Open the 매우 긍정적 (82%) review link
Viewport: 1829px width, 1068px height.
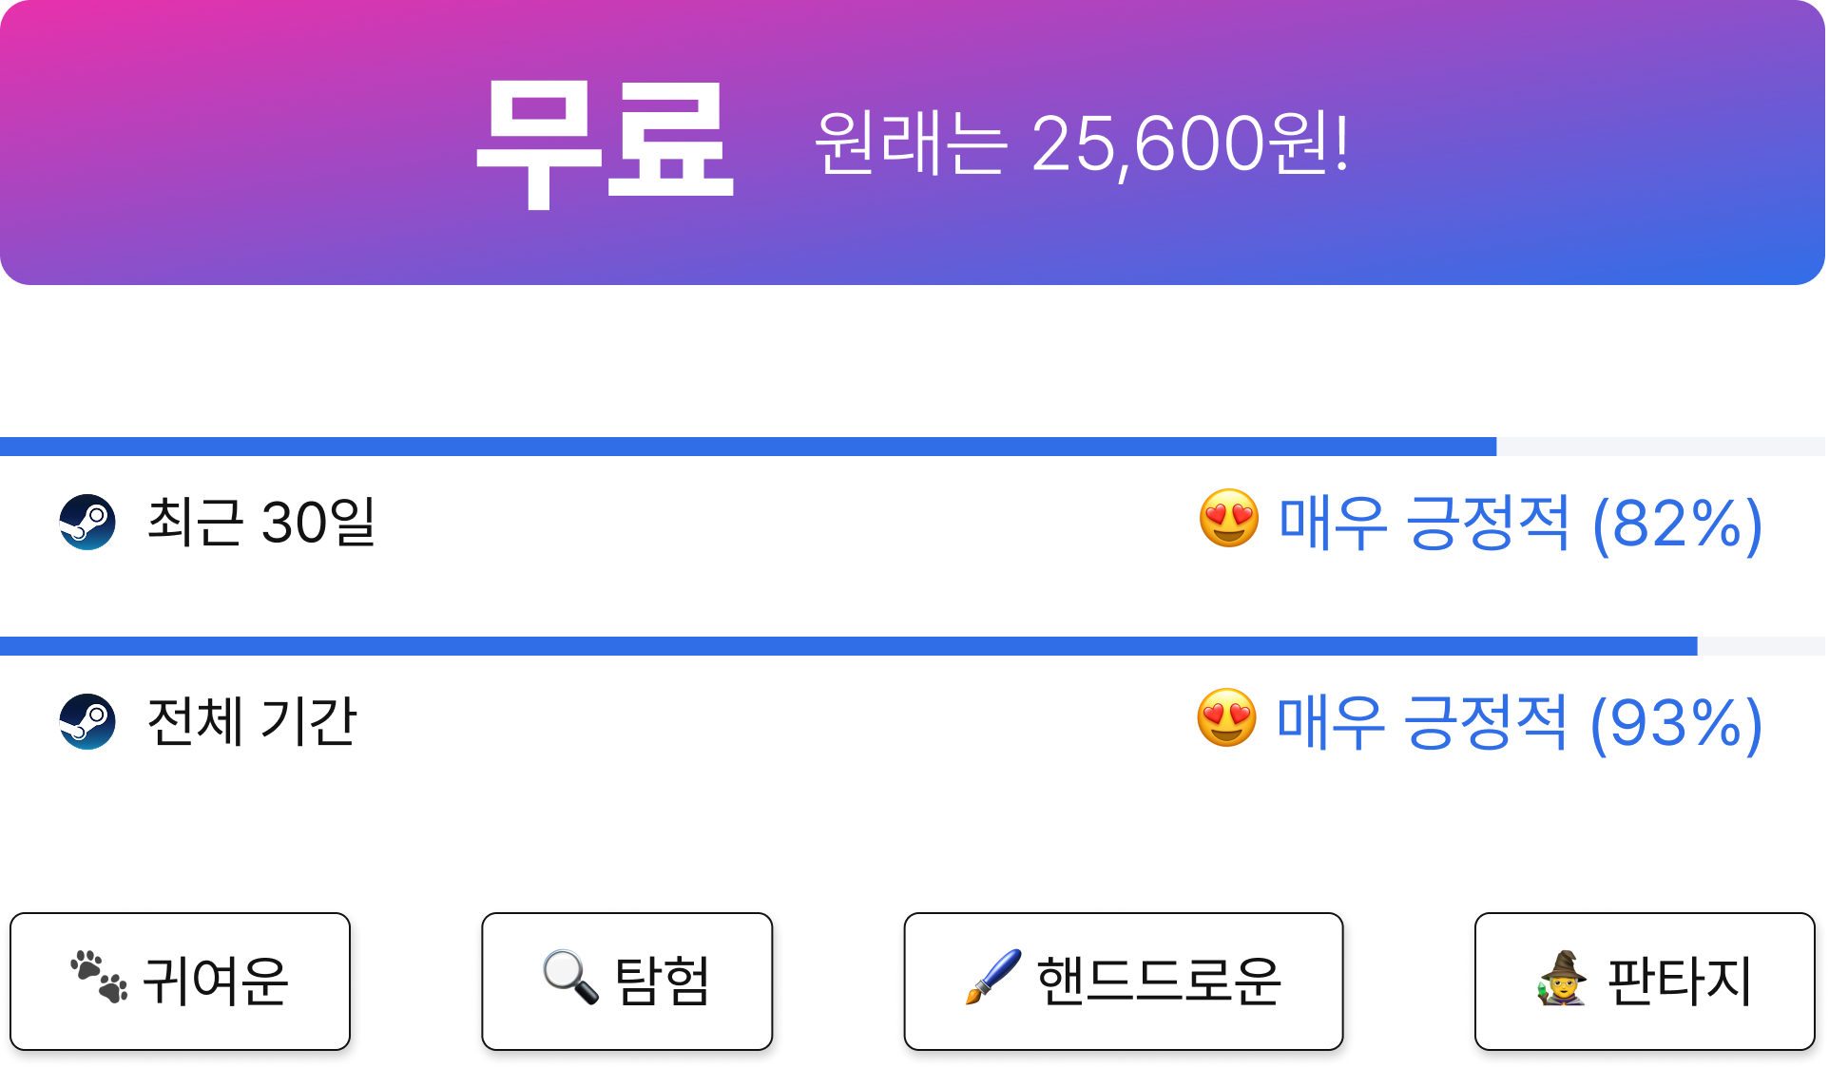coord(1521,524)
